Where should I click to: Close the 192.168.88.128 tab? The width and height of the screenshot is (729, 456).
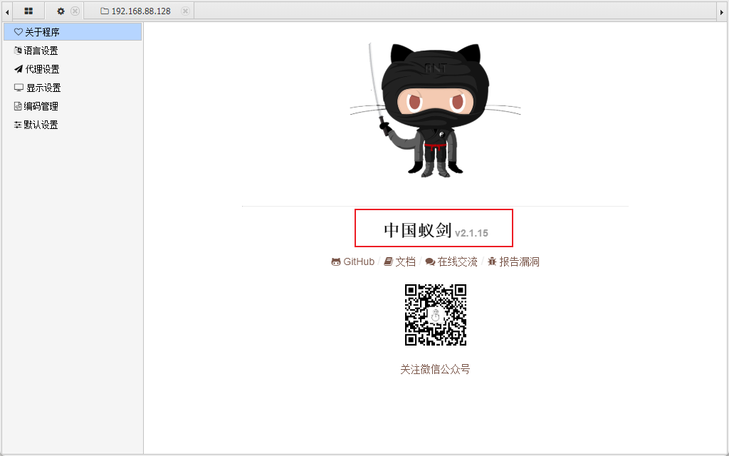pos(185,11)
